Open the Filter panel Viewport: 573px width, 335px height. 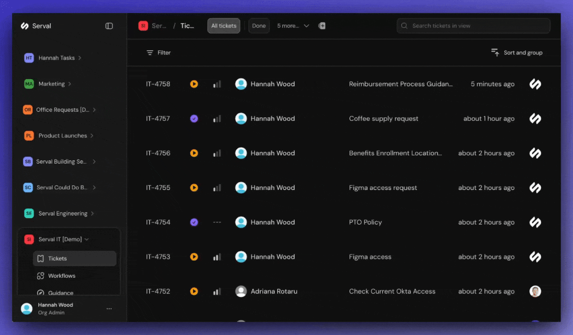[158, 53]
